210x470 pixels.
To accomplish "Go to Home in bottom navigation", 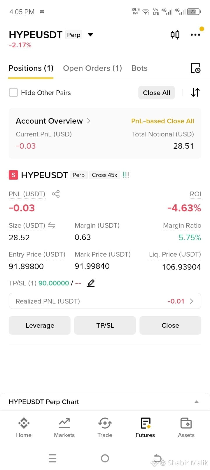I will (24, 428).
